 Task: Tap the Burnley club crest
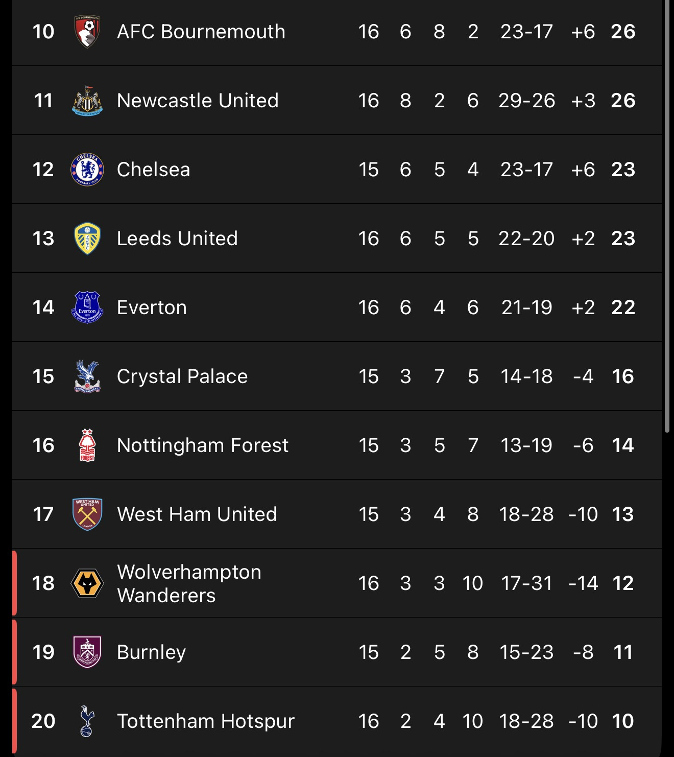pyautogui.click(x=87, y=652)
